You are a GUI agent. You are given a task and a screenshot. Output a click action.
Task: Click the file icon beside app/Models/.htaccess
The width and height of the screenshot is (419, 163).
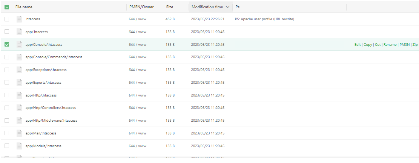coord(20,146)
